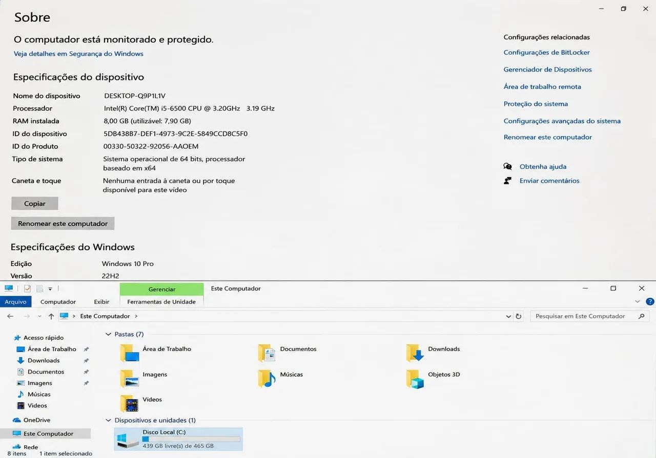Screen dimensions: 656x458
Task: Open the Veja detalhes em Segurança do Windows link
Action: point(78,54)
